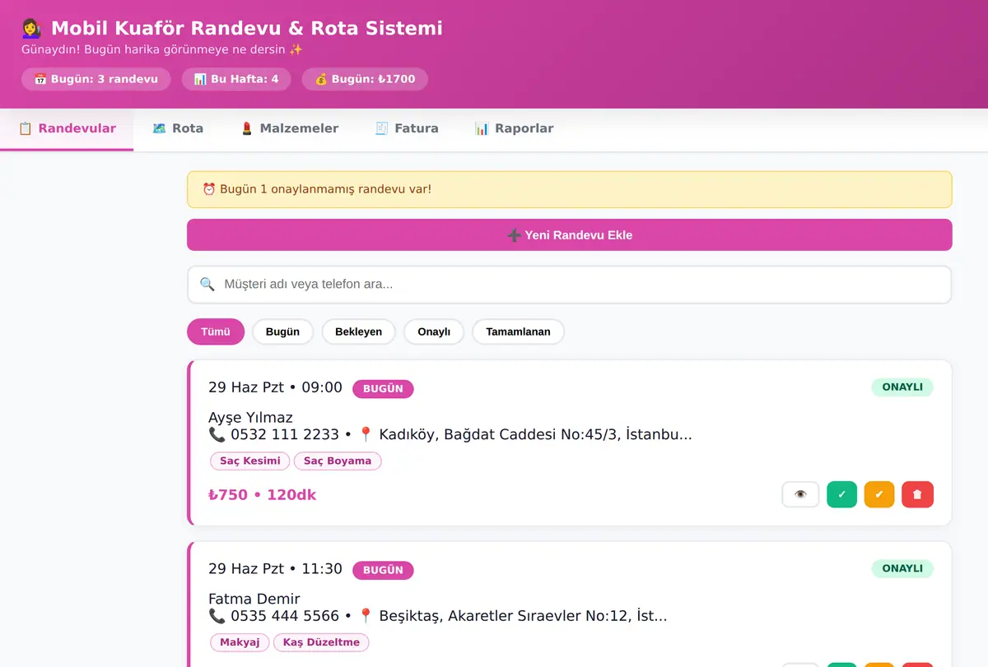Show only Onaylı appointments
This screenshot has width=988, height=667.
(x=434, y=332)
